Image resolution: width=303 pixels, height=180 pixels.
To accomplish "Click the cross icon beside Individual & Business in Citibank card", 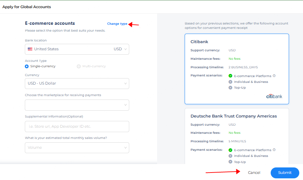I will pos(230,82).
